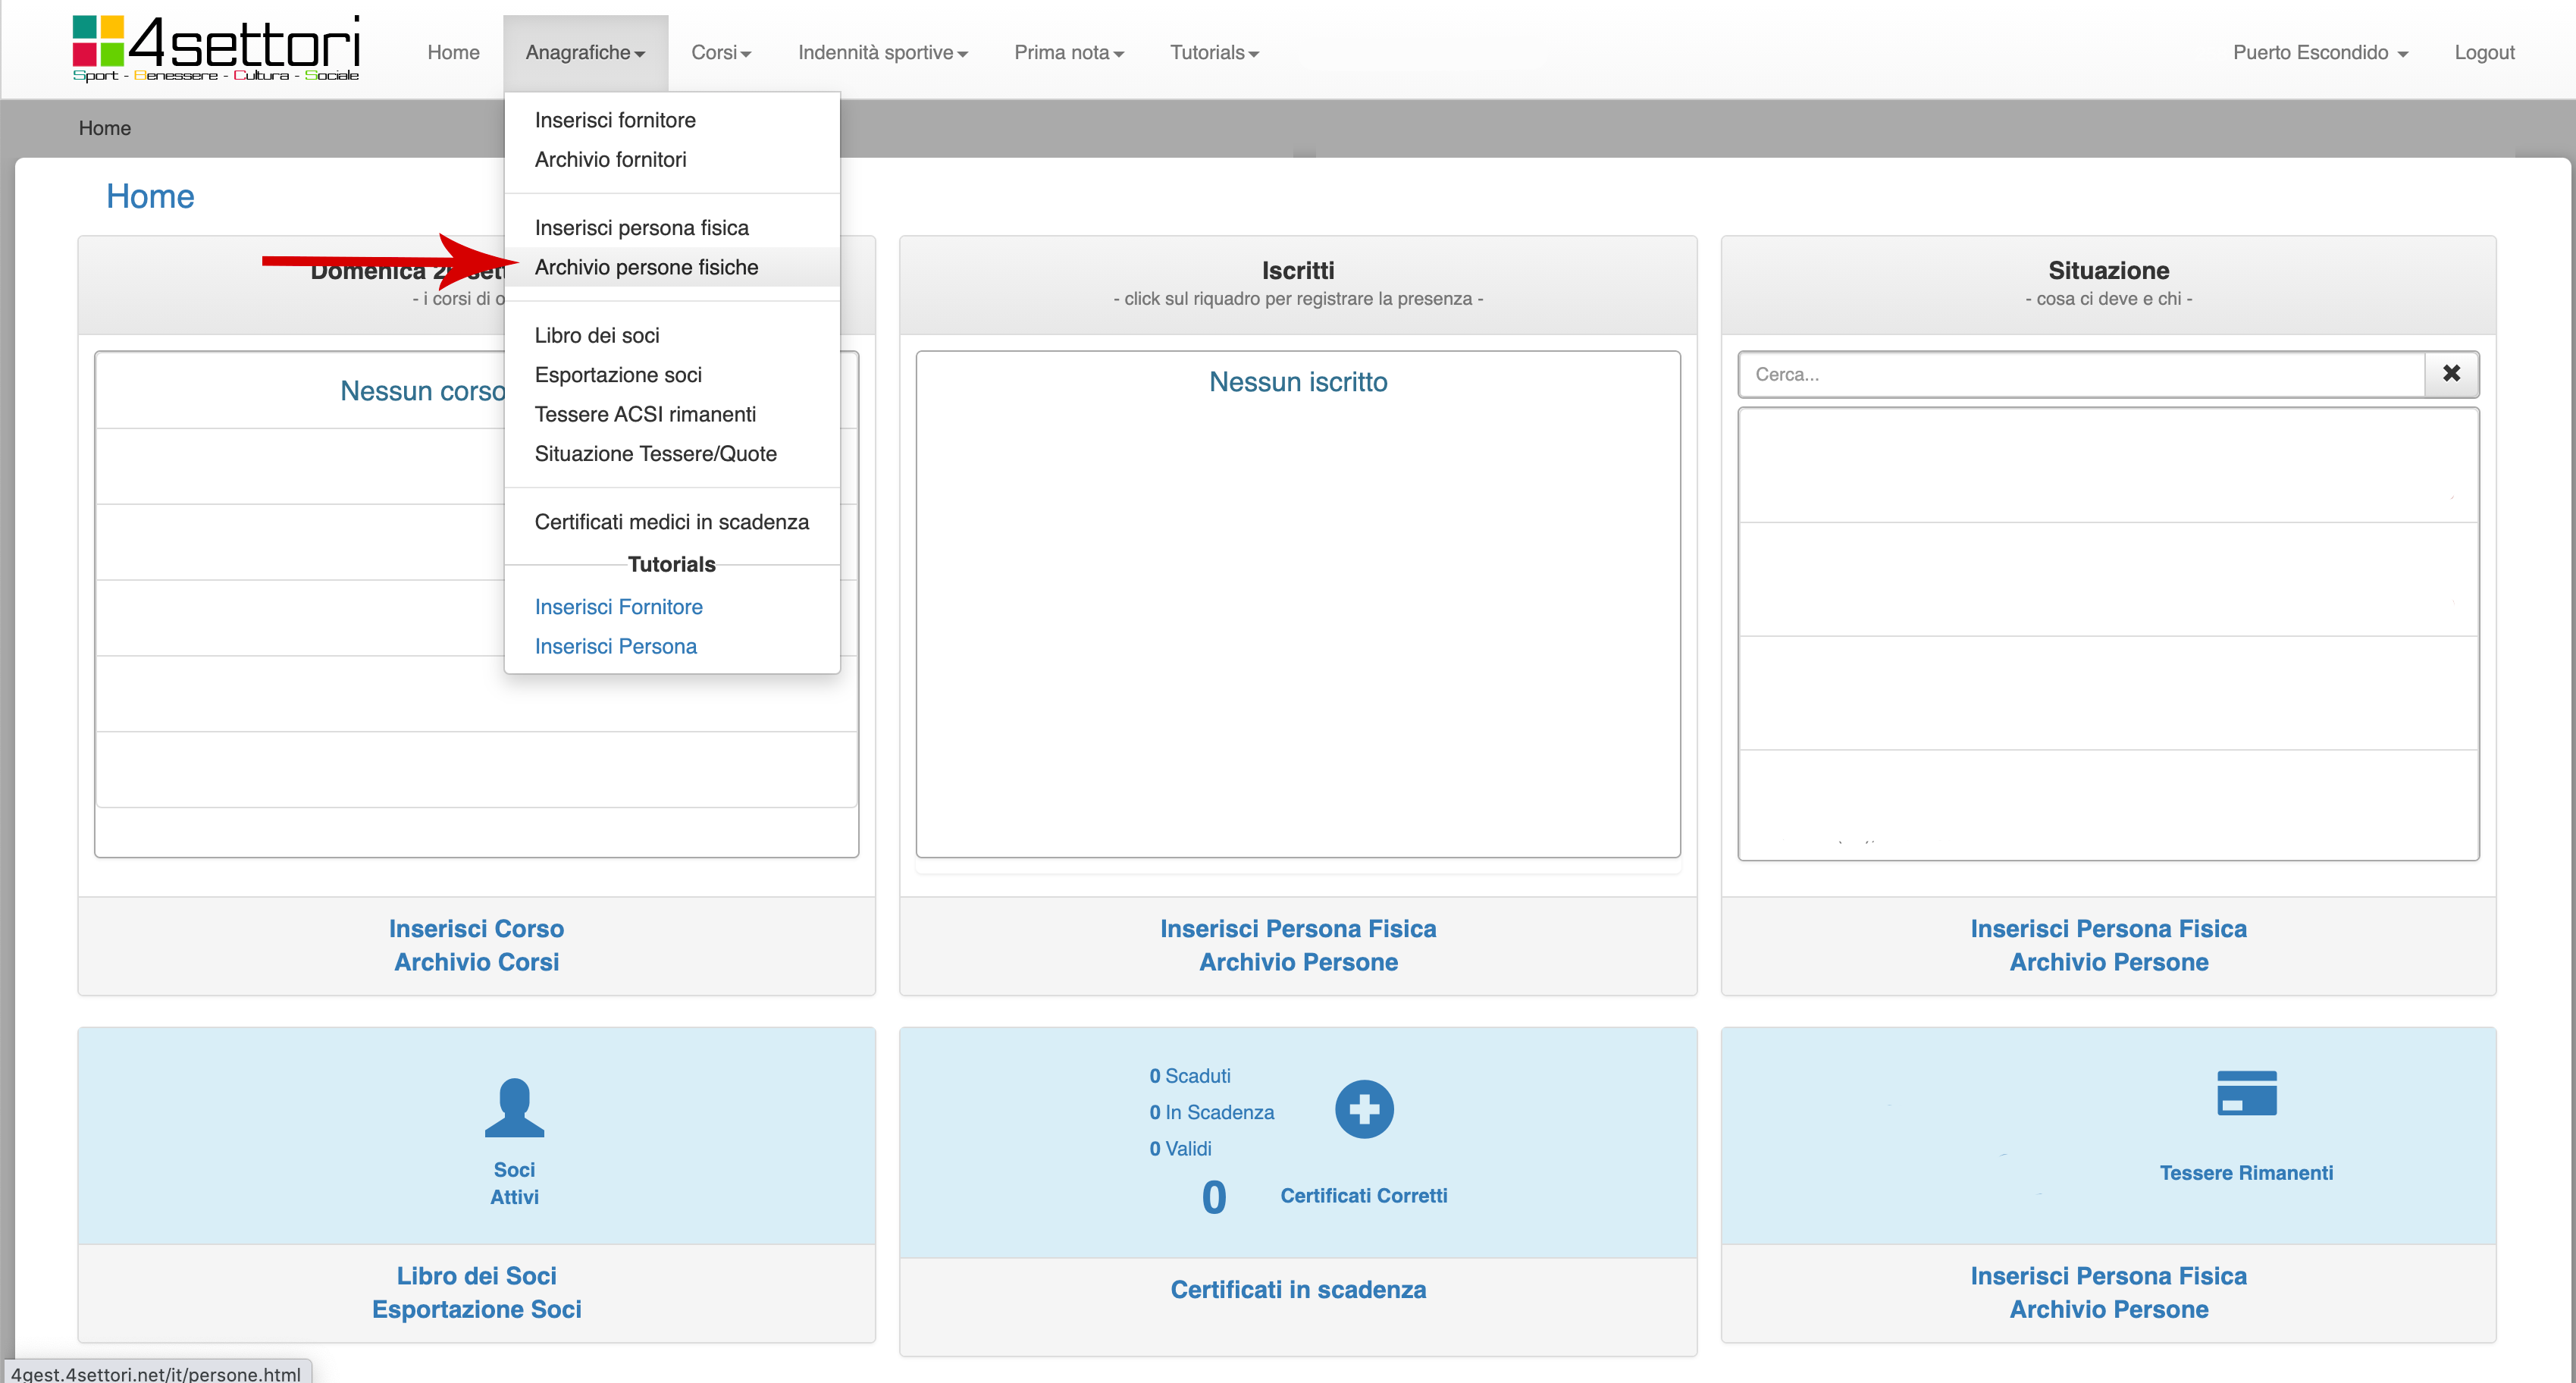Focus the Cerca search field

coord(2080,374)
